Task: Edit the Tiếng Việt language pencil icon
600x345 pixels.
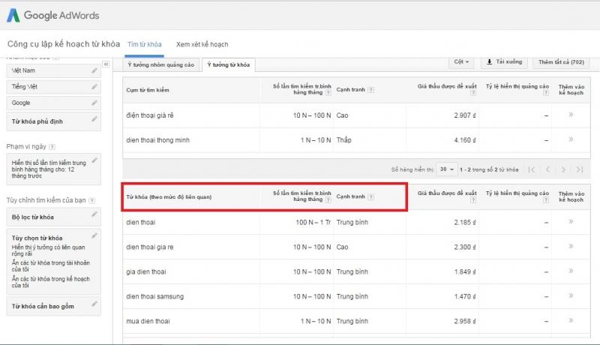Action: (94, 87)
